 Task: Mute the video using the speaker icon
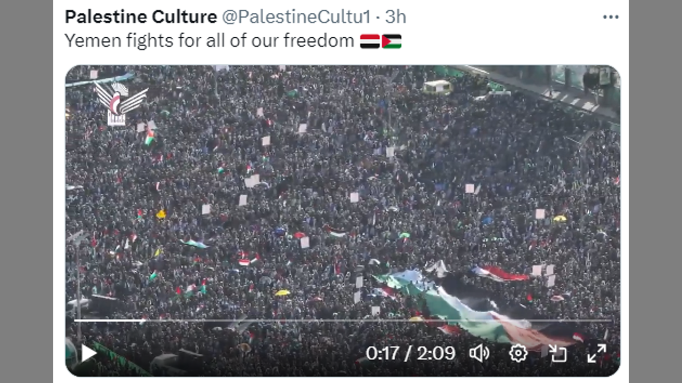tap(480, 353)
